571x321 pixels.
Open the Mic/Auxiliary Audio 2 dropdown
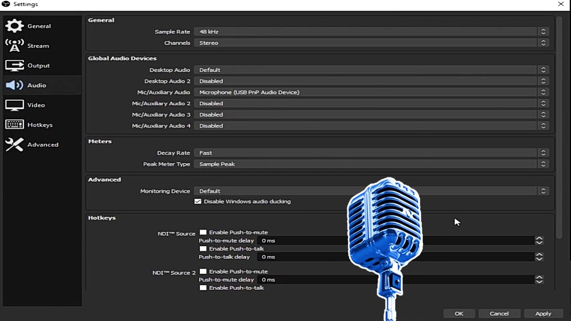pyautogui.click(x=371, y=103)
